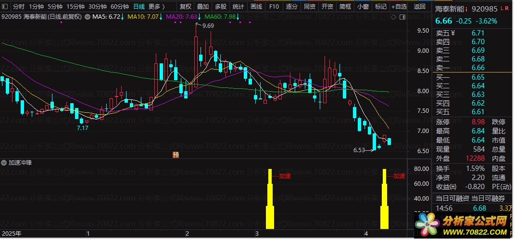Open the 复权 menu item
The width and height of the screenshot is (515, 240).
[x=186, y=7]
